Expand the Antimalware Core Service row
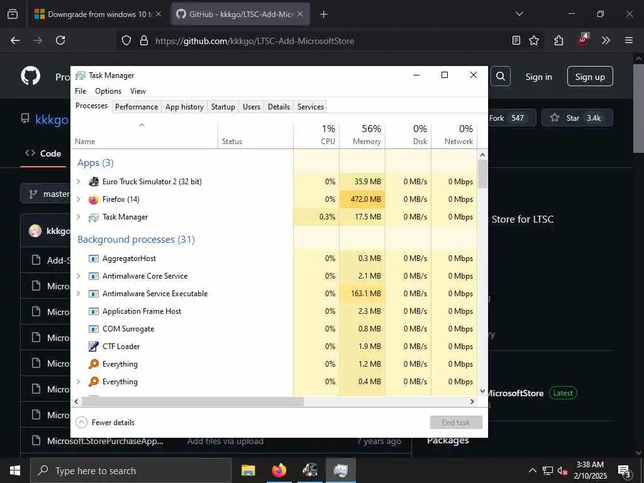 [x=79, y=275]
